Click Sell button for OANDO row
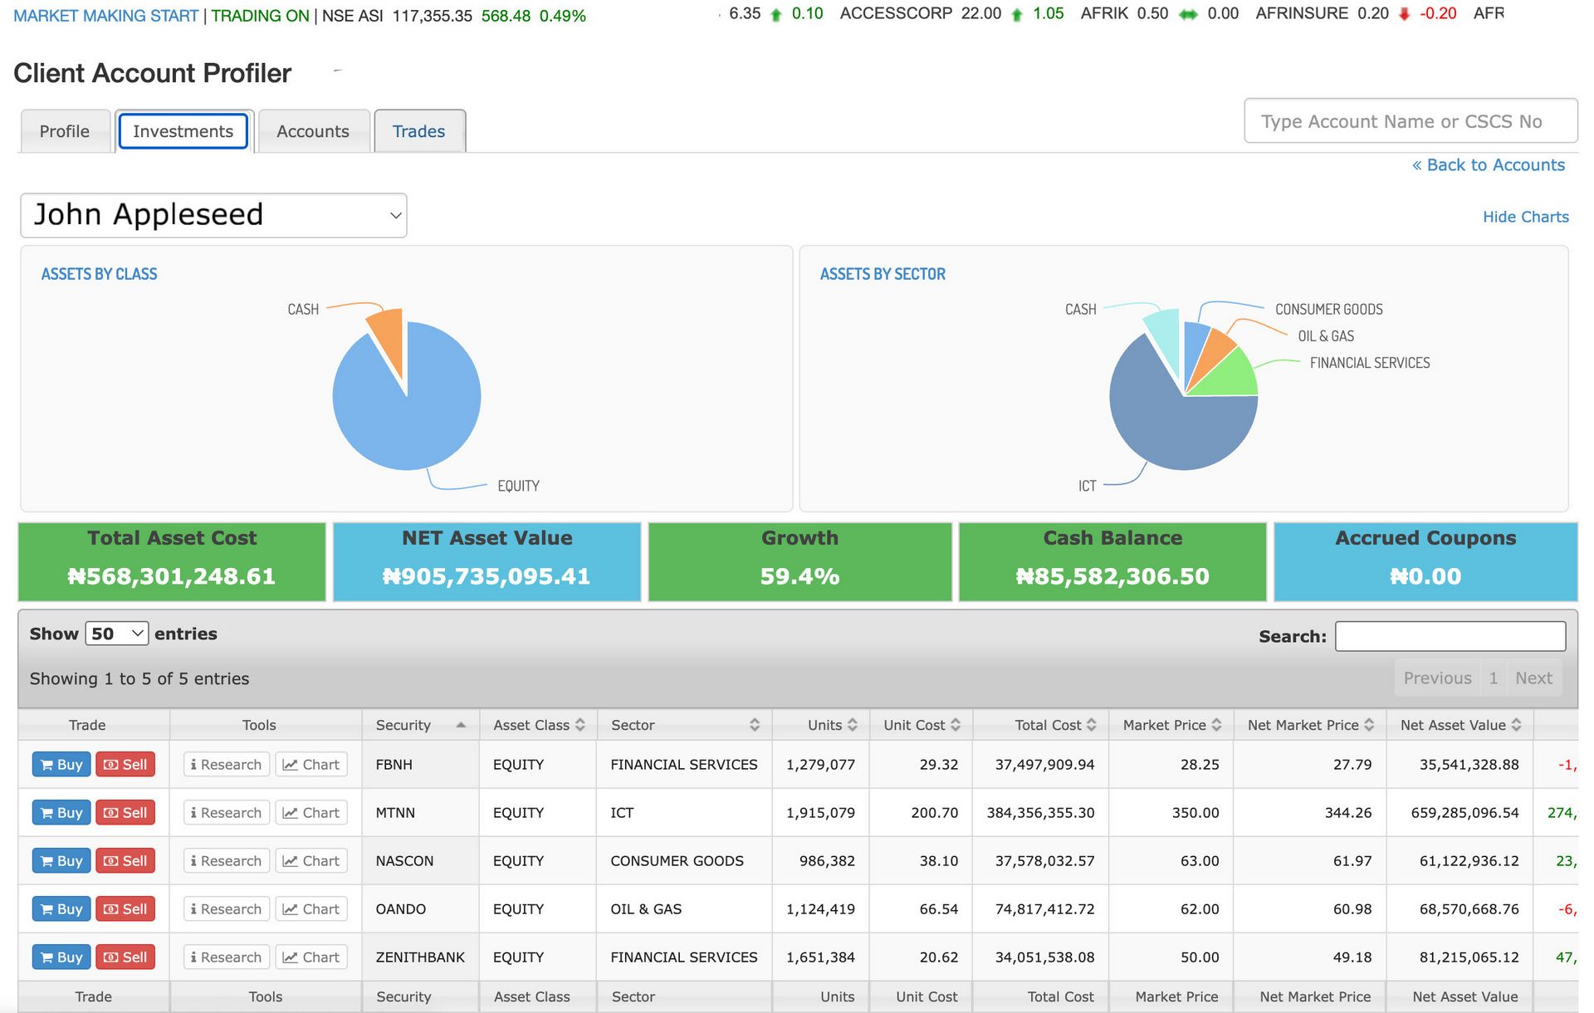Image resolution: width=1594 pixels, height=1013 pixels. click(x=125, y=909)
